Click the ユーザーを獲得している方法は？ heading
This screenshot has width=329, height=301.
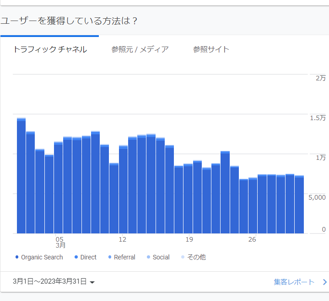pyautogui.click(x=69, y=21)
